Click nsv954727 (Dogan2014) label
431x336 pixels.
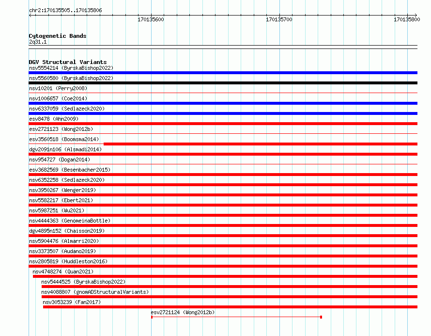coord(60,160)
